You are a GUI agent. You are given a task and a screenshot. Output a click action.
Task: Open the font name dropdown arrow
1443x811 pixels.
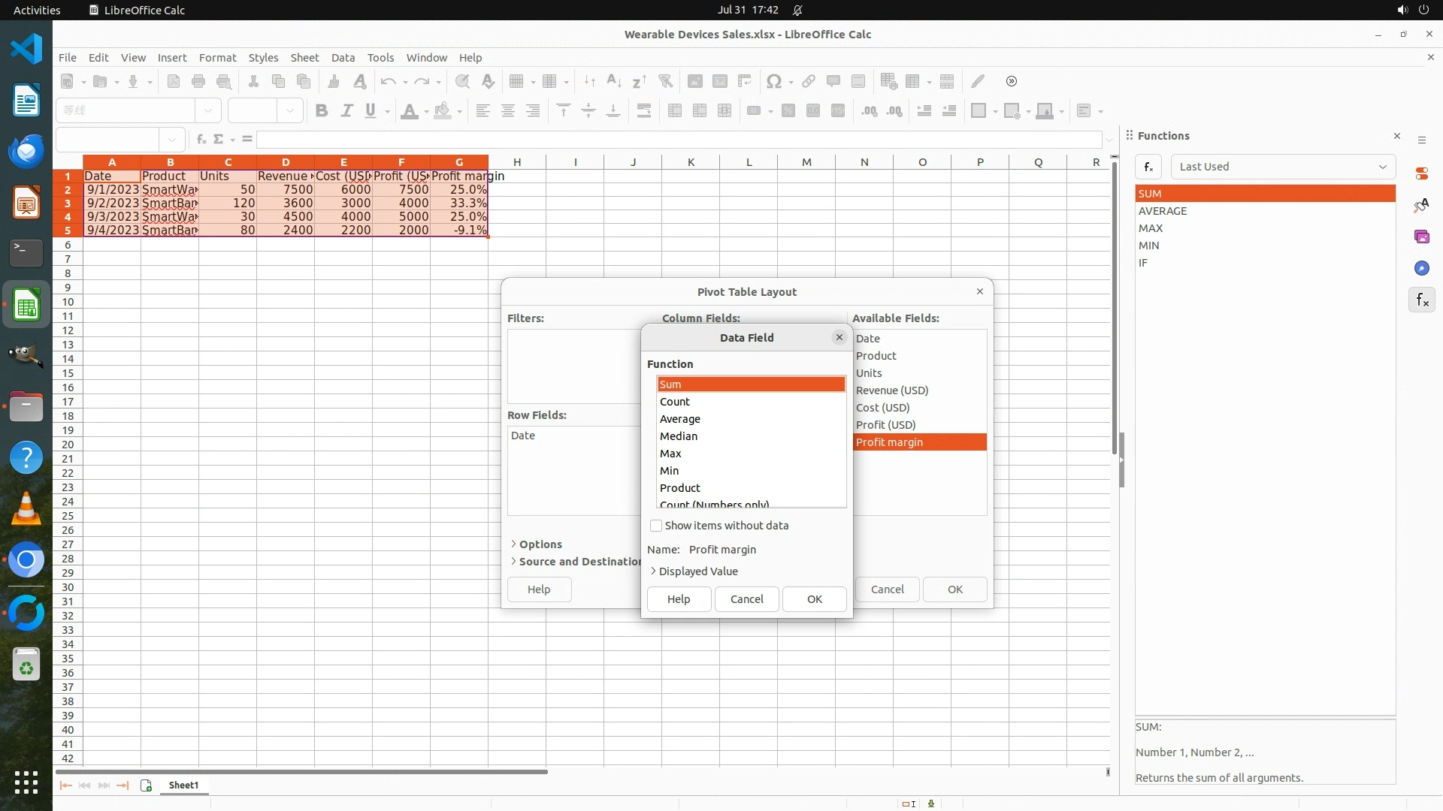208,111
